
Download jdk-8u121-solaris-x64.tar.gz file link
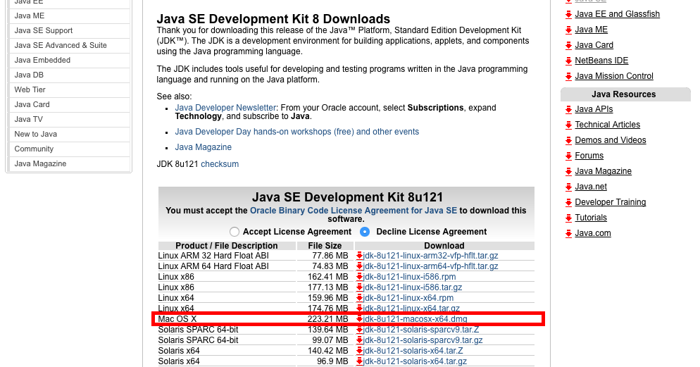pyautogui.click(x=415, y=361)
